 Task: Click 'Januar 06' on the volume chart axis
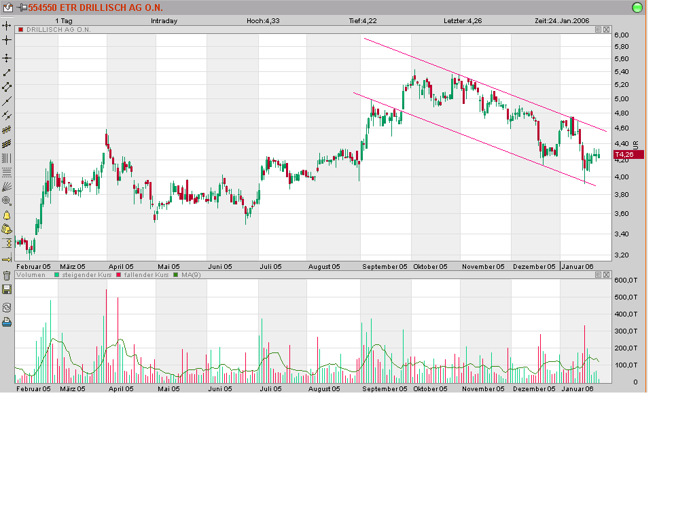pos(577,389)
